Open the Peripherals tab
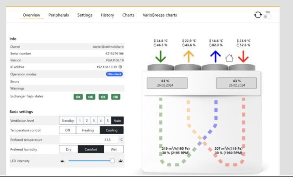This screenshot has width=293, height=177. click(59, 15)
